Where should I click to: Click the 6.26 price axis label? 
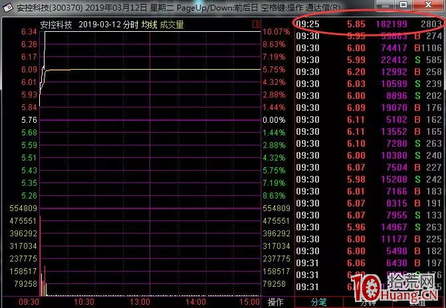click(29, 44)
